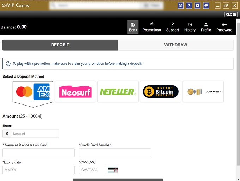Switch to the Withdraw tab
240x181 pixels.
(175, 45)
